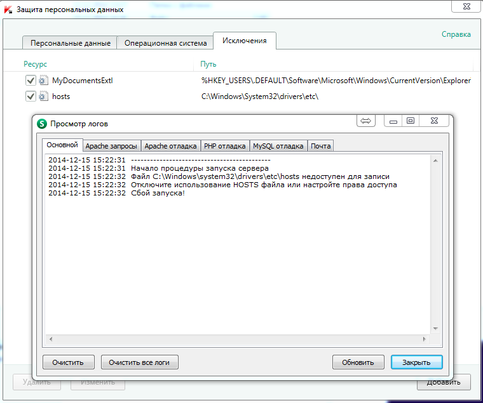Click the green S icon in log viewer
The image size is (483, 403).
tap(42, 124)
